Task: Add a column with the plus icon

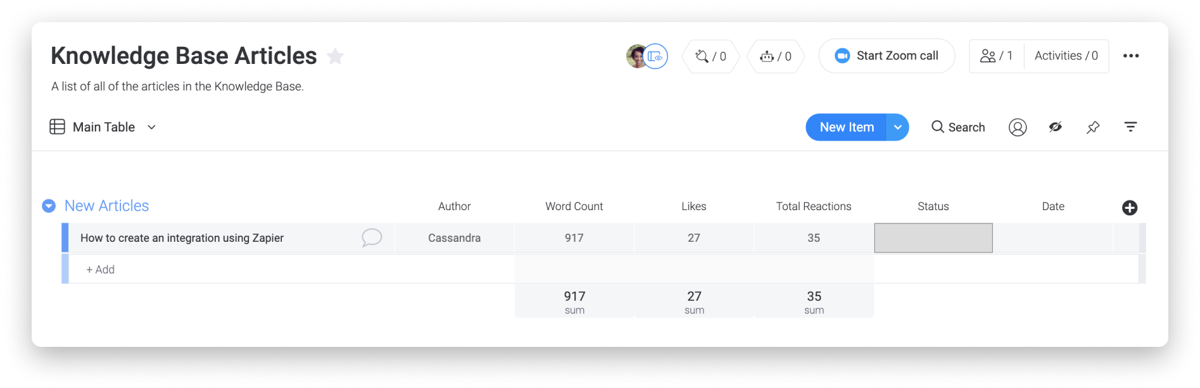Action: pos(1129,208)
